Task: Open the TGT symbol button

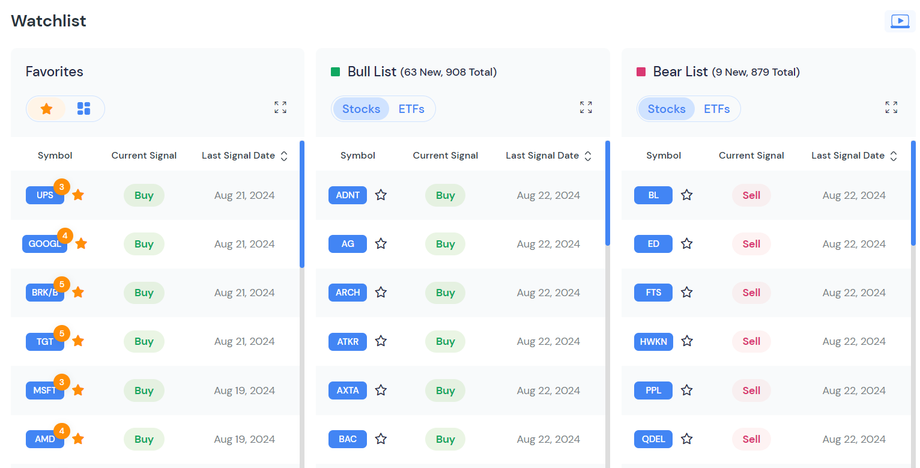Action: (45, 341)
